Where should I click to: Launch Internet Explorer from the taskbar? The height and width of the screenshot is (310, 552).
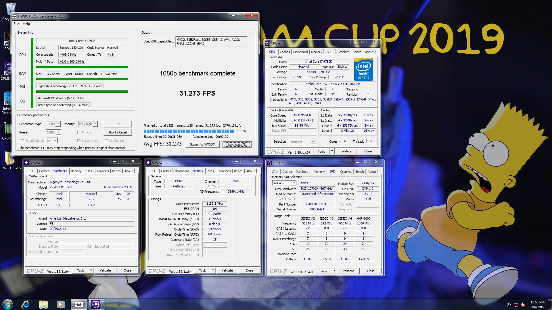25,304
